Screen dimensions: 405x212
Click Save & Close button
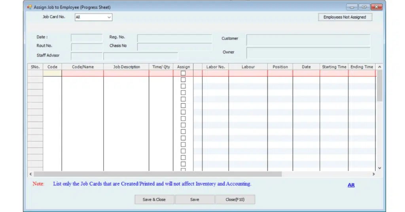tap(154, 199)
